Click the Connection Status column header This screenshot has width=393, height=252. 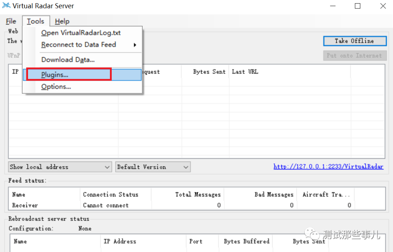click(x=116, y=195)
